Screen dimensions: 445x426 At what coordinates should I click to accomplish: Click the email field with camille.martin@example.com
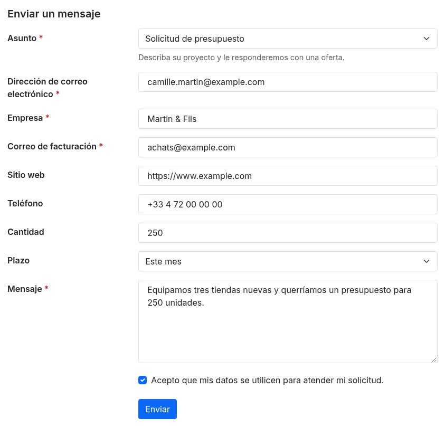click(288, 82)
